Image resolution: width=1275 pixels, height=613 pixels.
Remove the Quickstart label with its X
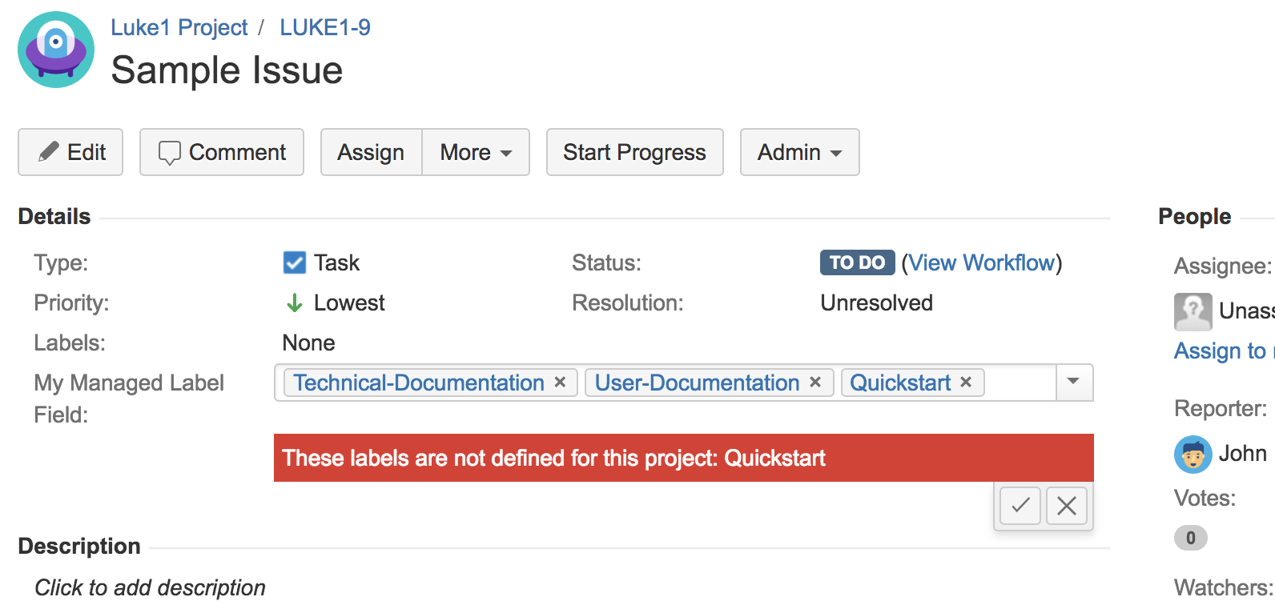click(965, 383)
